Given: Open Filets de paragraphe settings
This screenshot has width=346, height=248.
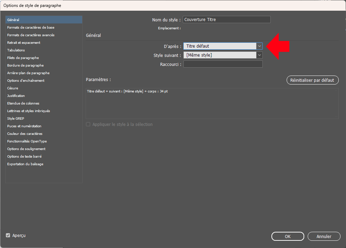Looking at the screenshot, I should 23,58.
